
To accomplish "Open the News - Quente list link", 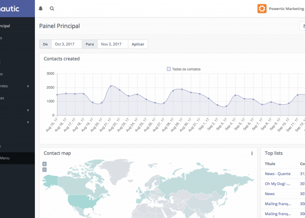I will [278, 174].
